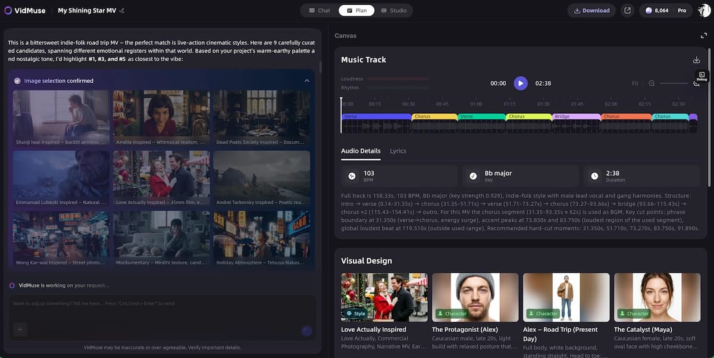This screenshot has width=714, height=358.
Task: Select the first Verse segment
Action: [376, 117]
